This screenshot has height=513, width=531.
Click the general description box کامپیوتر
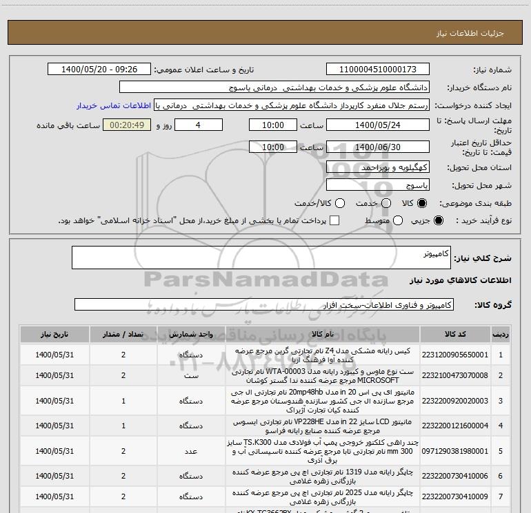(261, 258)
